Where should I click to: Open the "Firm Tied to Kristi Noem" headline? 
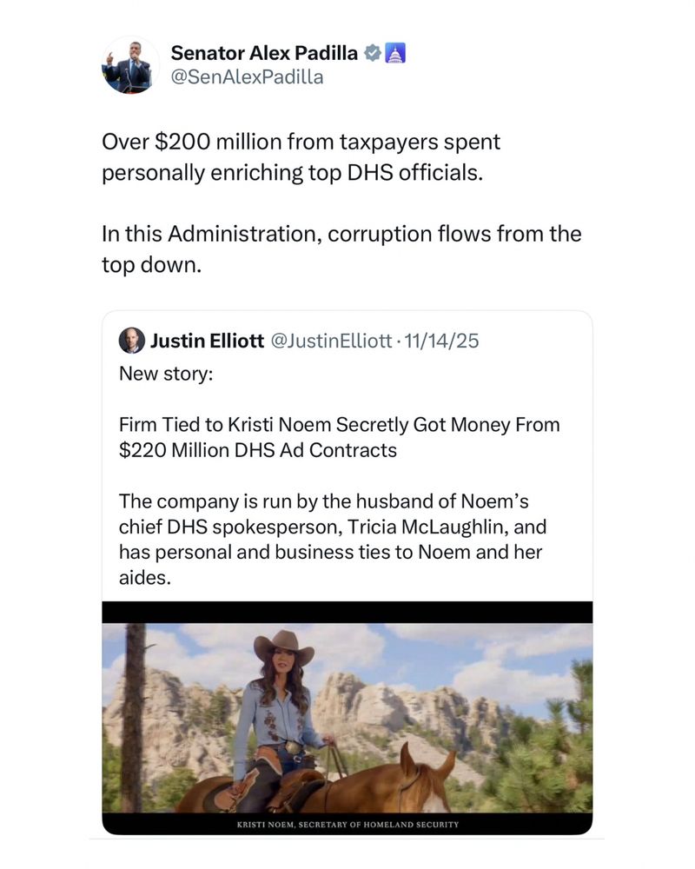pyautogui.click(x=339, y=437)
